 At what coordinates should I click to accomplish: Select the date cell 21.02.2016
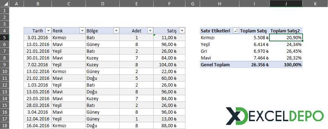(38, 78)
